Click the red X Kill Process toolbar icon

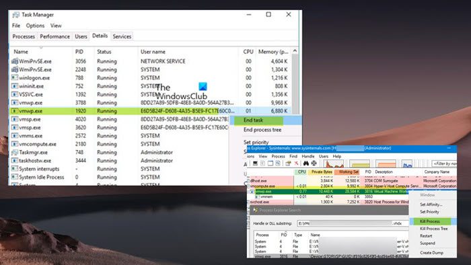(x=296, y=163)
